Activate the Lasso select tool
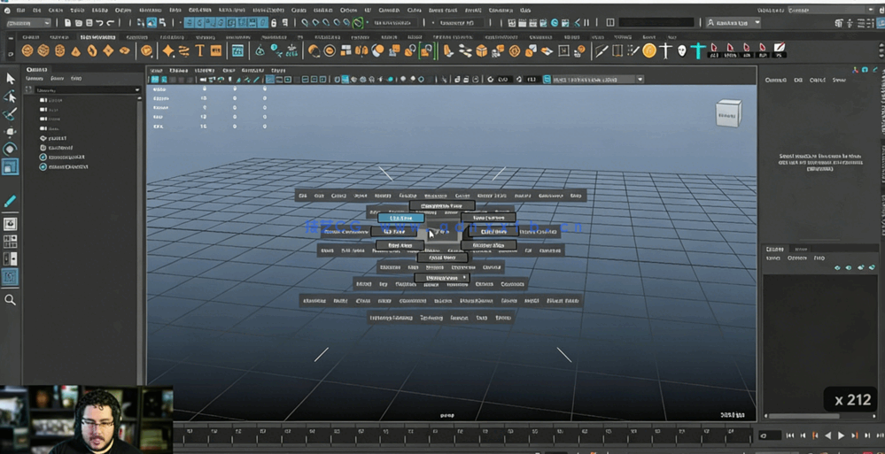 point(11,96)
